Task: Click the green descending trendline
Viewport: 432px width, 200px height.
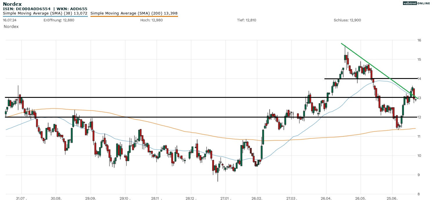Action: tap(380, 71)
